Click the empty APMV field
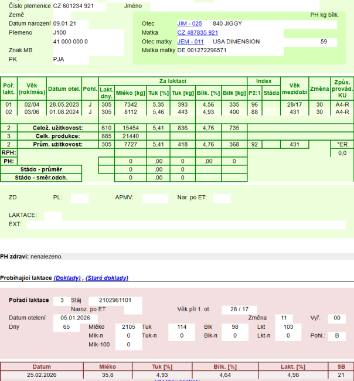The height and width of the screenshot is (381, 354). (154, 198)
